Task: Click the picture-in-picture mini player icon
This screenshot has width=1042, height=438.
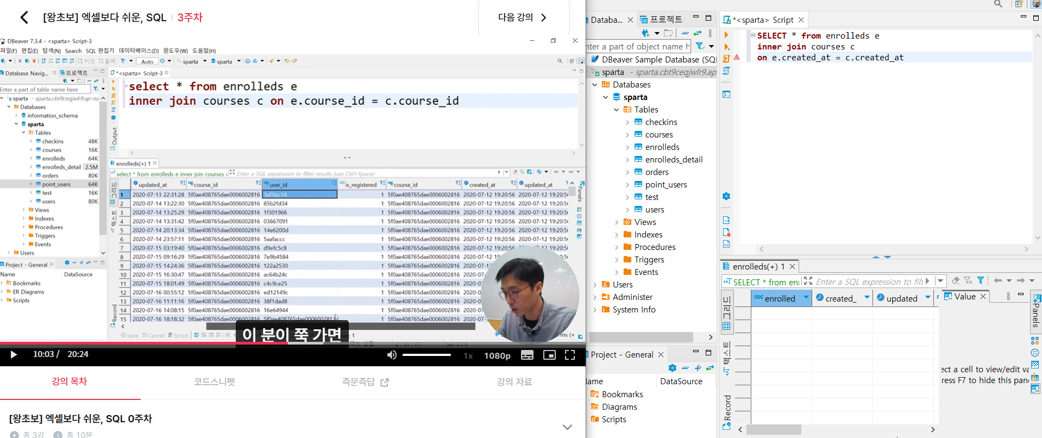Action: pyautogui.click(x=549, y=355)
